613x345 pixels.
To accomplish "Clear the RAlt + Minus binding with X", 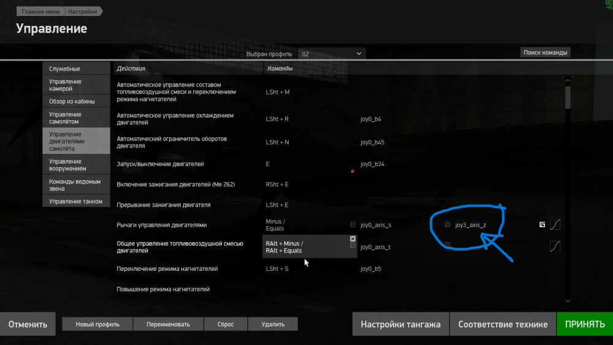I will (x=352, y=238).
